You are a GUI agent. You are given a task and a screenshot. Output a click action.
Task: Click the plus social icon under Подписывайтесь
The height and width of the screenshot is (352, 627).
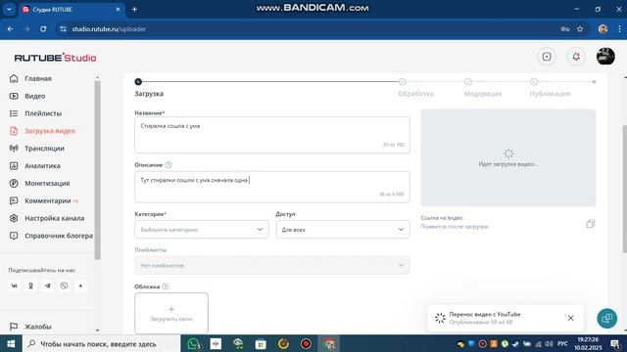[80, 286]
